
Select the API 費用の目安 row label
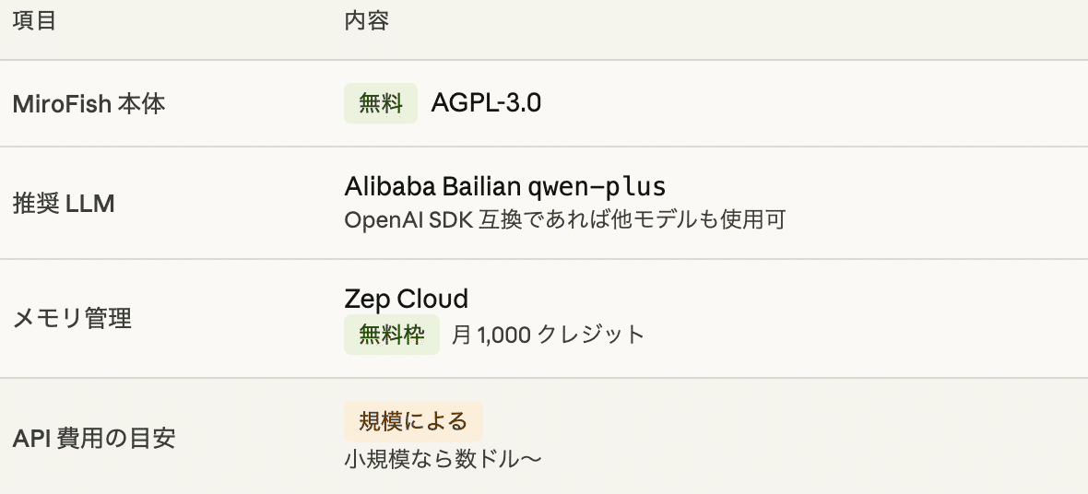coord(94,438)
